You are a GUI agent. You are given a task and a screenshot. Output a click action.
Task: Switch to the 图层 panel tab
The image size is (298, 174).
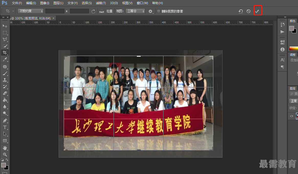(x=292, y=88)
